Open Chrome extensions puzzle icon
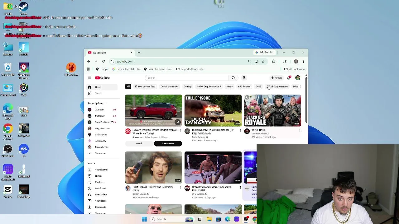Screen dimensions: 399x224 (274, 62)
